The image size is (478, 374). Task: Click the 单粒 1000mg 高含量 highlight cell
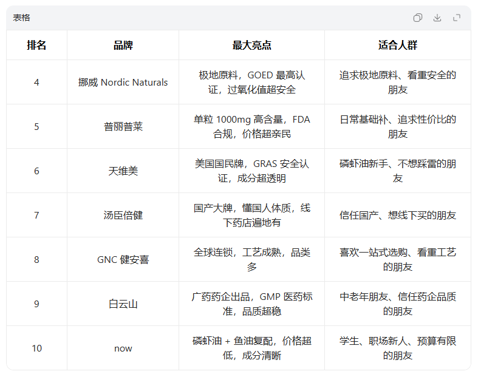point(251,127)
